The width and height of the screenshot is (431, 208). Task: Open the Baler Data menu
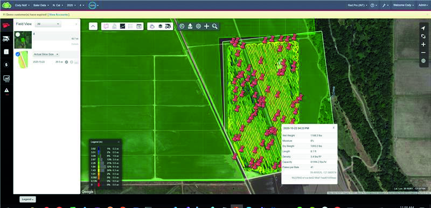(x=41, y=5)
